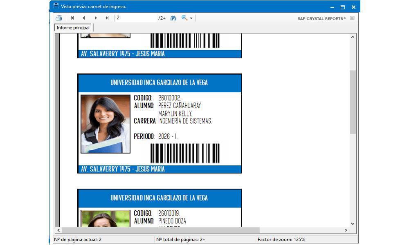Open the find text binoculars tool
This screenshot has height=245, width=409.
click(x=173, y=18)
